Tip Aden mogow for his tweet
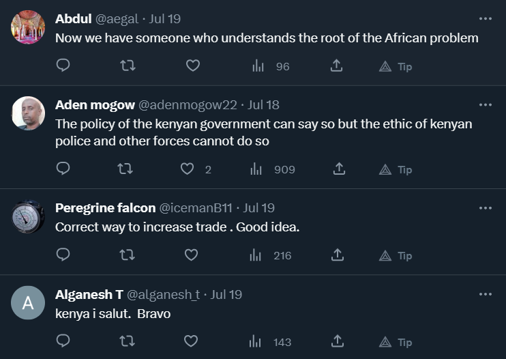The image size is (506, 359). (x=396, y=169)
